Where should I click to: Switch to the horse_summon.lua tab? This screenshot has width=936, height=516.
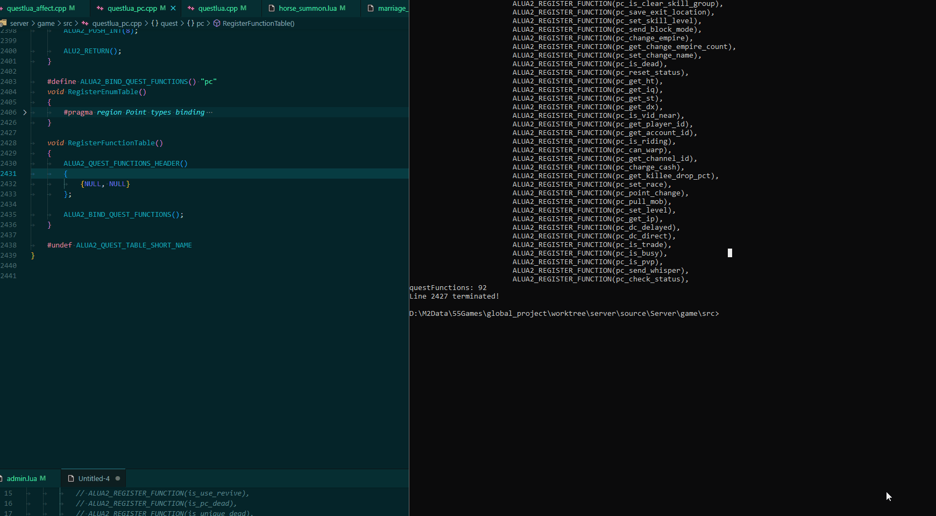click(307, 8)
